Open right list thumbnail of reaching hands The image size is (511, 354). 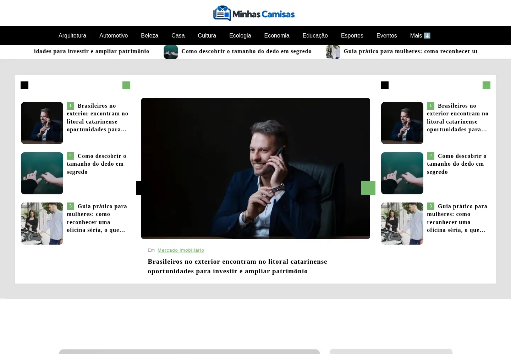coord(402,173)
